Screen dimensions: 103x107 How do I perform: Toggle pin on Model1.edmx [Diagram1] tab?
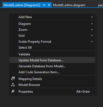point(44,5)
